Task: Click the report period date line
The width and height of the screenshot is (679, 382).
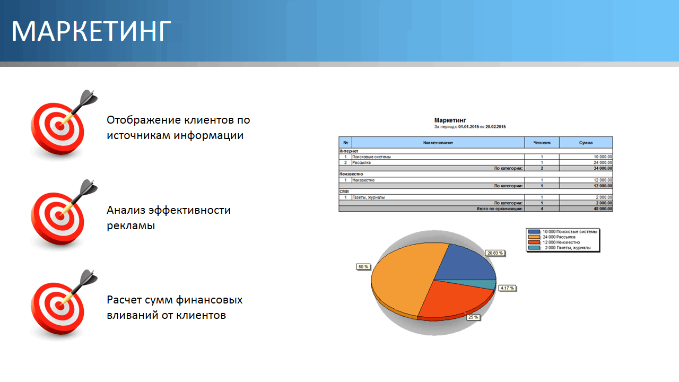Action: [x=470, y=127]
